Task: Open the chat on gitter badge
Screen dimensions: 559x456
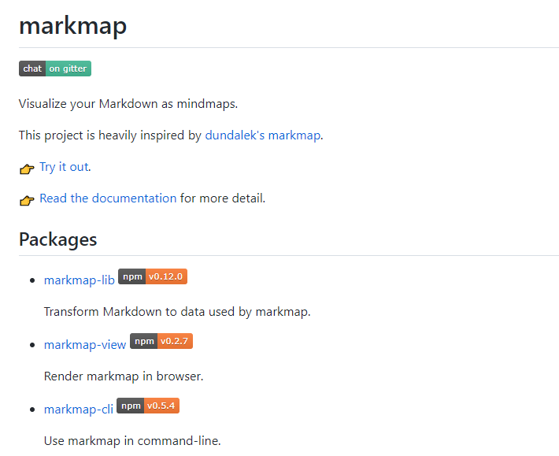Action: [55, 69]
